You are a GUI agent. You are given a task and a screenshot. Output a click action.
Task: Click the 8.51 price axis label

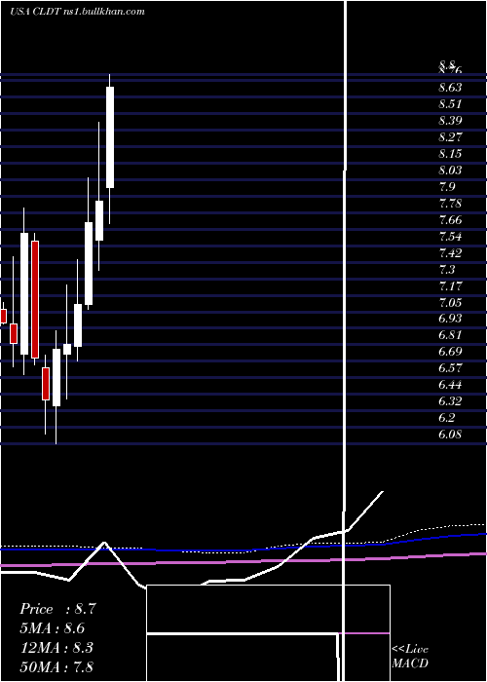pyautogui.click(x=450, y=104)
